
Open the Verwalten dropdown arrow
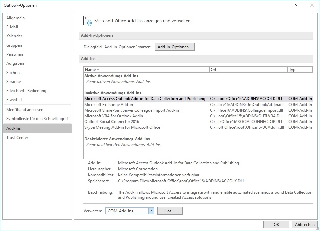point(151,211)
